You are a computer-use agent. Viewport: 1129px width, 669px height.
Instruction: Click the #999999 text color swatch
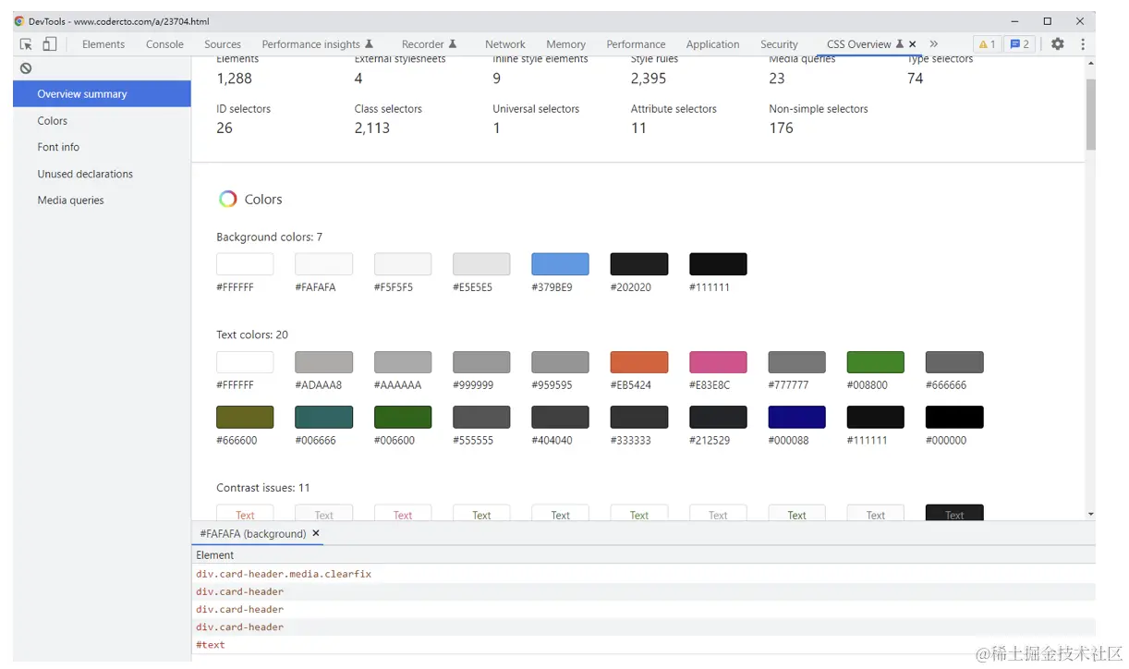tap(481, 362)
